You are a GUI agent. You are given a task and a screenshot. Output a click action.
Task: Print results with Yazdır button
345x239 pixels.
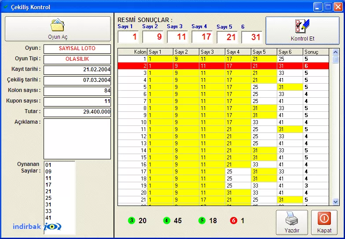click(292, 222)
